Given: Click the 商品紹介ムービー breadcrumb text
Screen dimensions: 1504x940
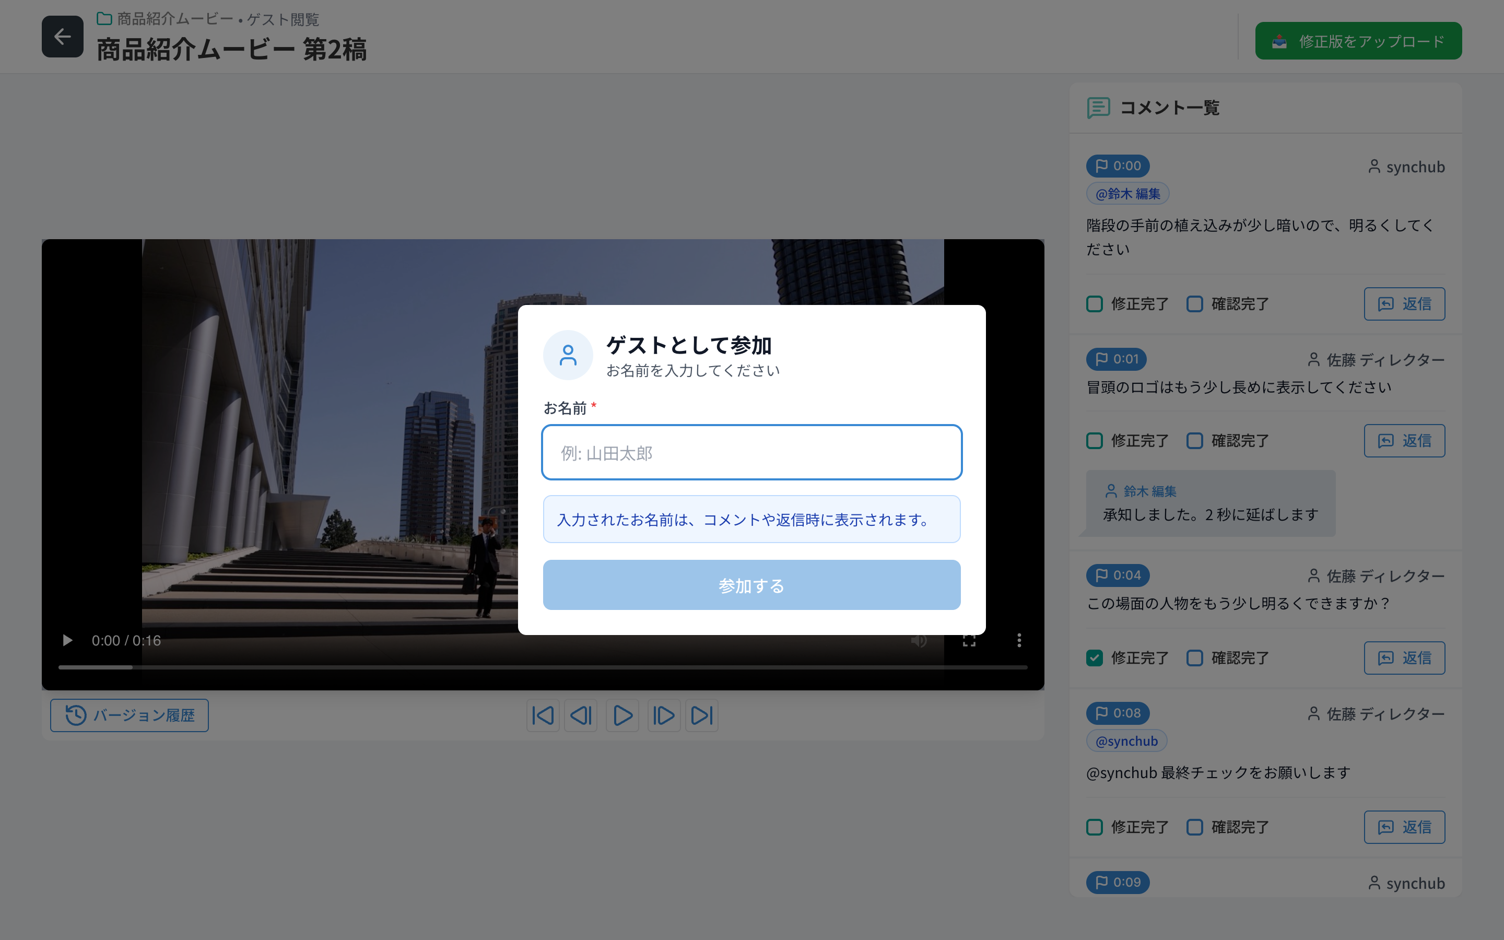Looking at the screenshot, I should coord(175,19).
